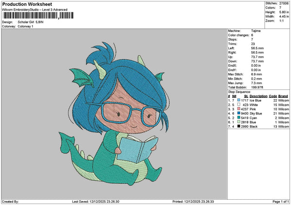
Task: Select the White thread swatch
Action: coord(239,104)
